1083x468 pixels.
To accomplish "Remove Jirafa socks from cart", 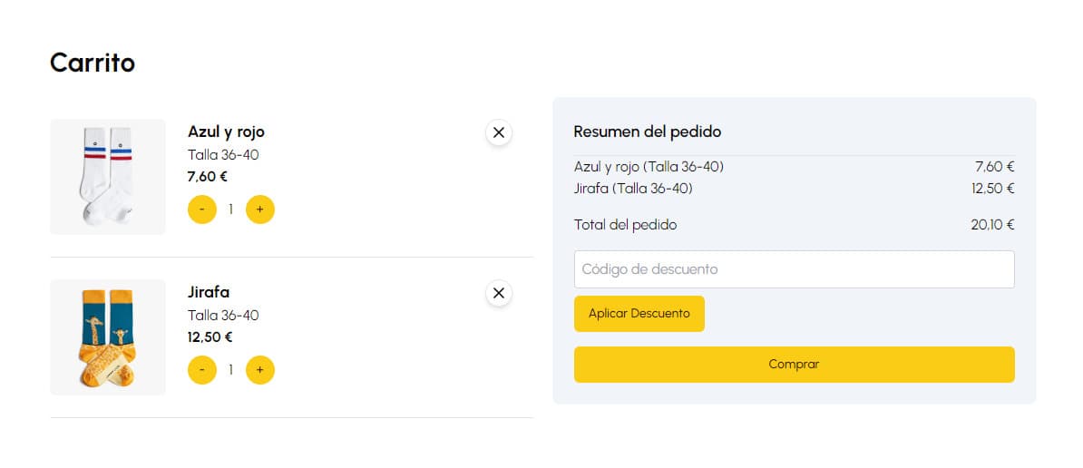I will tap(498, 293).
